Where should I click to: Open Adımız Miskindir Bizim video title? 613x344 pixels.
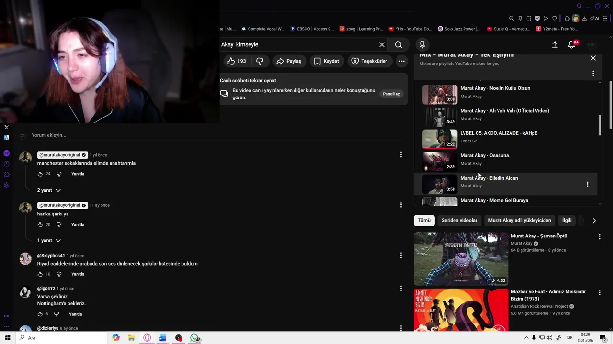[548, 295]
